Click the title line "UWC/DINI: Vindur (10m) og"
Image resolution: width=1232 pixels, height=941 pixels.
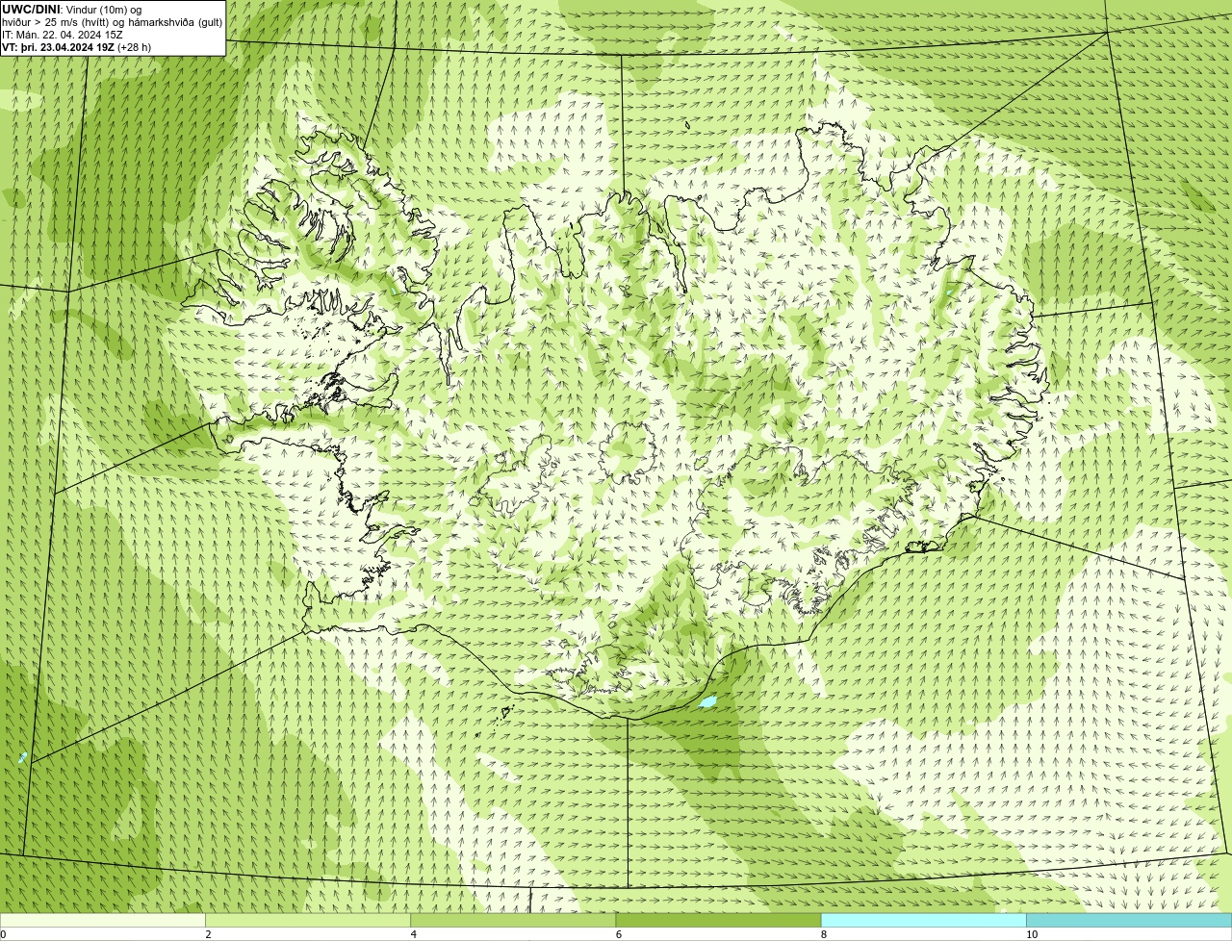coord(72,9)
